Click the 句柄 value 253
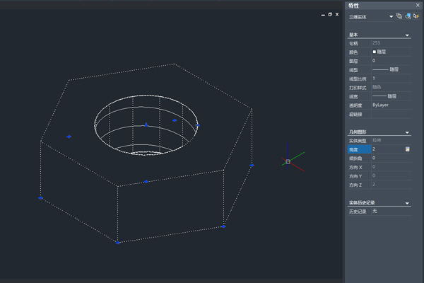 [391, 43]
